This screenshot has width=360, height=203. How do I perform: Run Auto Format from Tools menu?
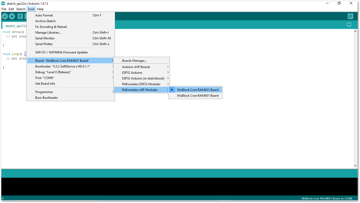71,15
